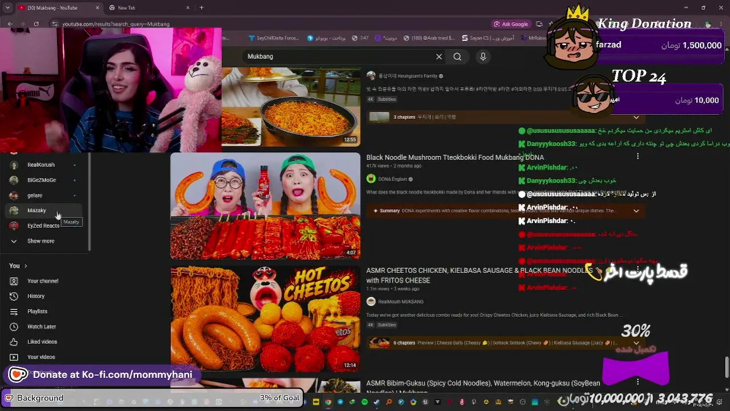Open Your channel from sidebar

[x=43, y=281]
